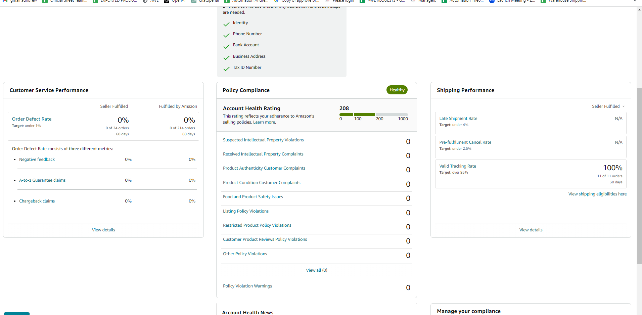Open the Late Shipment Rate metric
642x315 pixels.
(458, 119)
